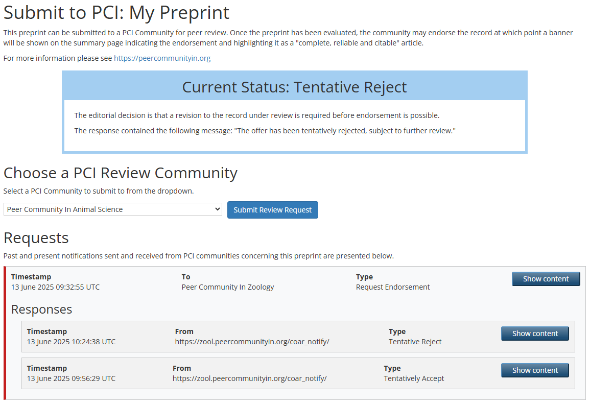Click the Requests section heading
The height and width of the screenshot is (404, 590).
pos(36,238)
